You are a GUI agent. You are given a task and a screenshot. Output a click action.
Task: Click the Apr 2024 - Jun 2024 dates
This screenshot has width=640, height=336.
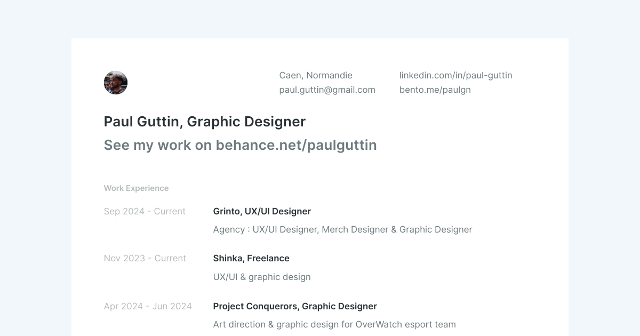click(148, 306)
